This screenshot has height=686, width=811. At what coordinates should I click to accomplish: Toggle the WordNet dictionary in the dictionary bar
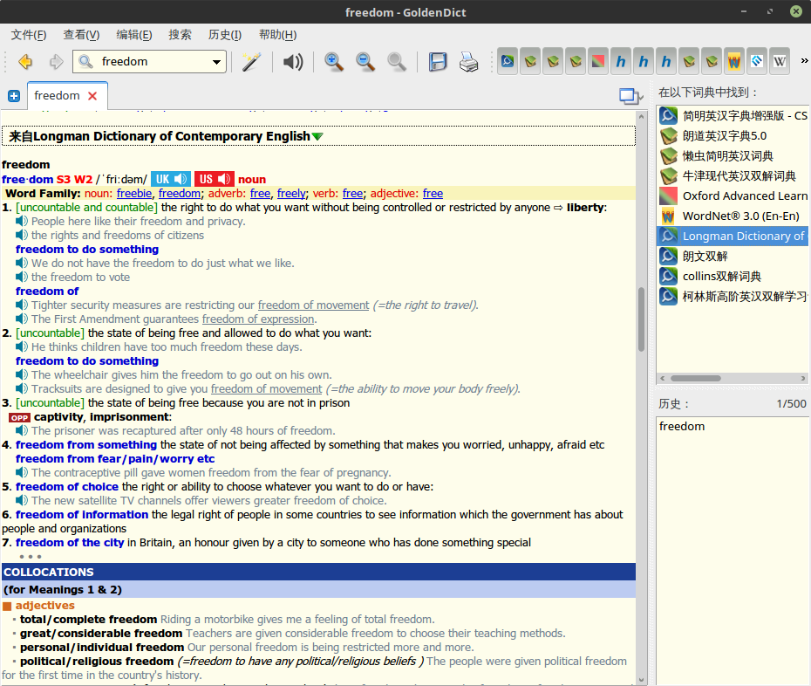pos(733,62)
